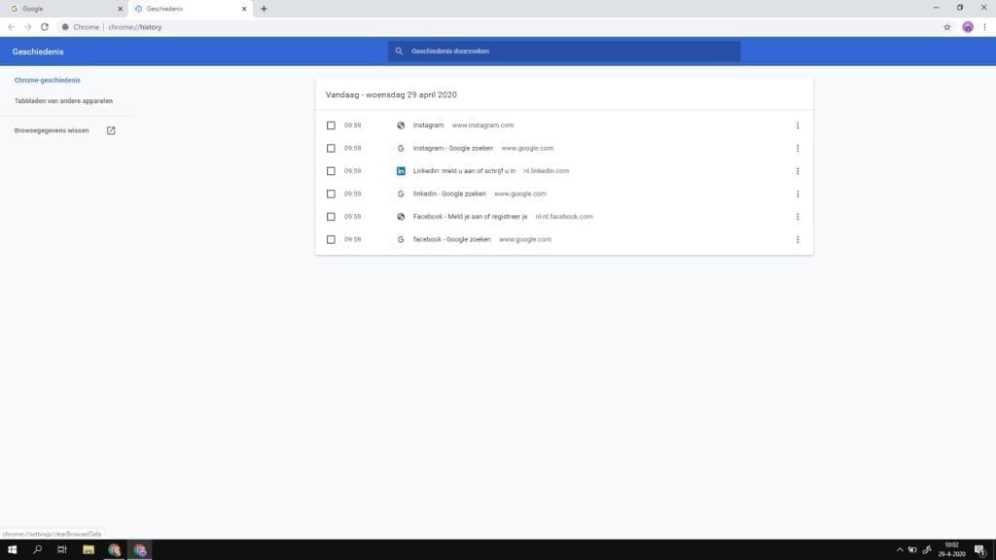Open the notification center icon in the taskbar

click(980, 550)
